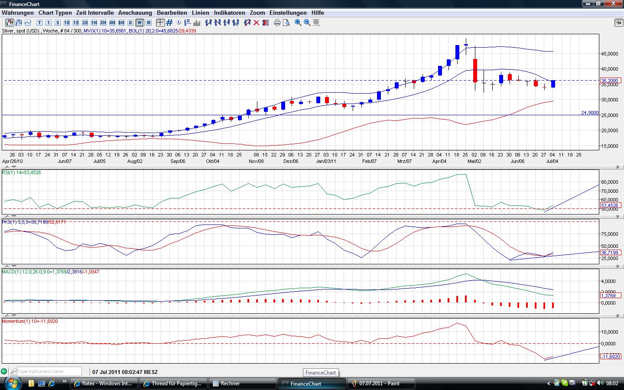Viewport: 624px width, 390px height.
Task: Click the 24,9000 horizontal line label
Action: coord(590,113)
